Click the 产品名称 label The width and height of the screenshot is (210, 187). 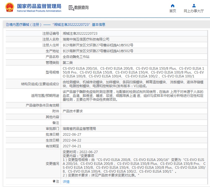point(52,57)
